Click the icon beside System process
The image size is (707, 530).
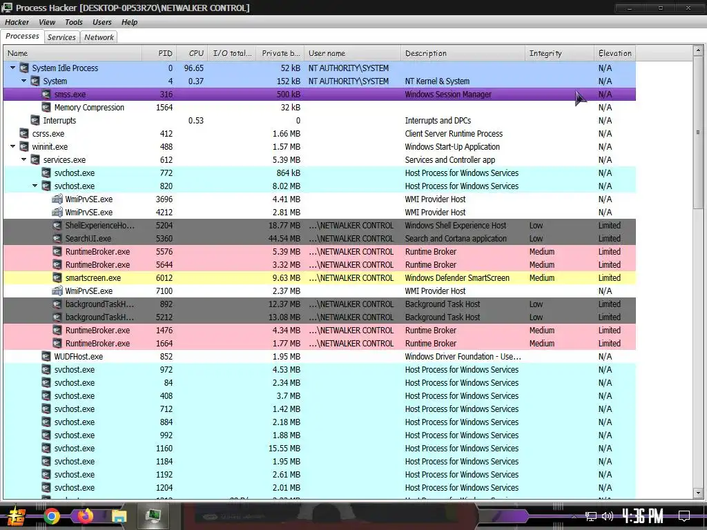point(35,81)
